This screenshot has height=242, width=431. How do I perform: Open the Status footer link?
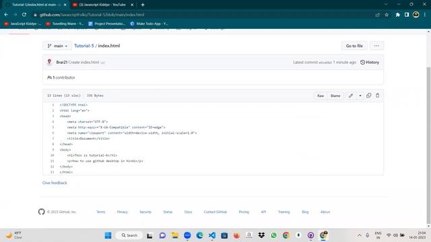click(x=168, y=212)
